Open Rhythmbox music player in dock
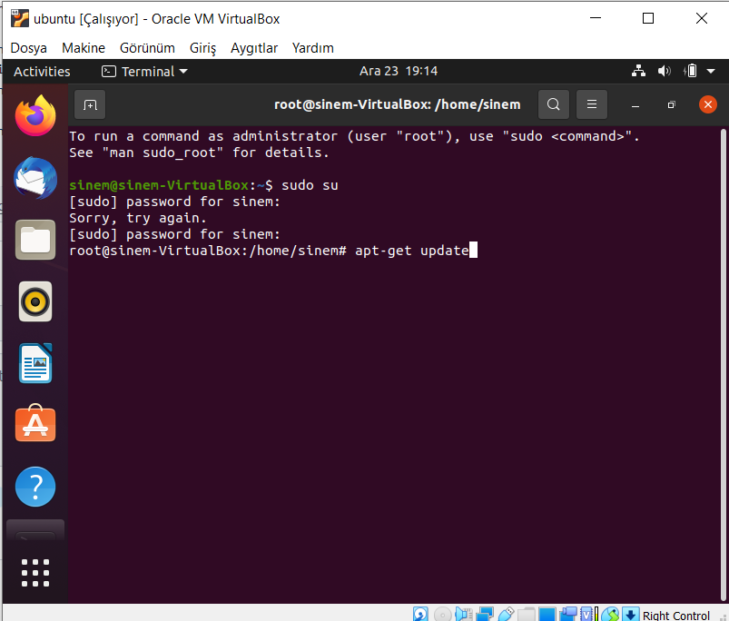729x621 pixels. pos(35,301)
